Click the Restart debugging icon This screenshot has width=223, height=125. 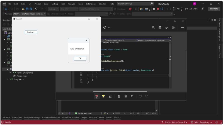tap(162, 9)
